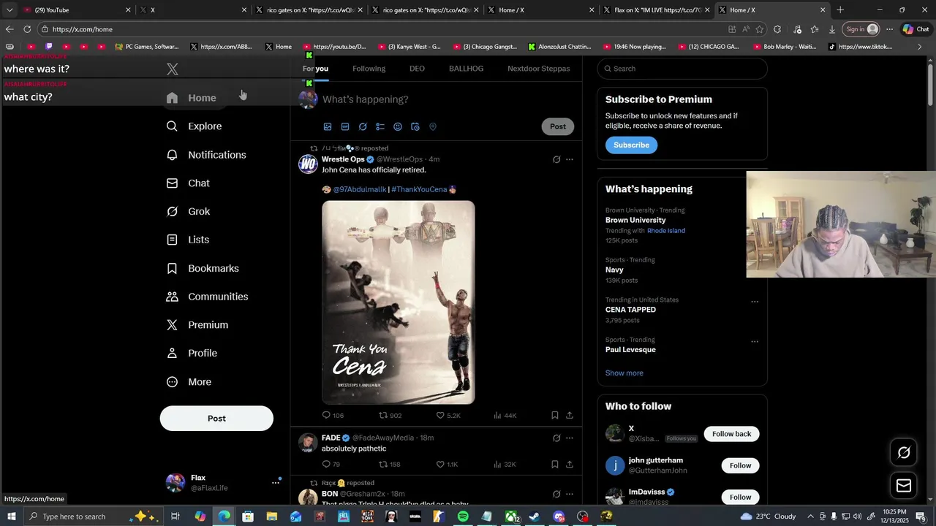Click Edge Sign in profile button
936x526 pixels.
point(861,29)
